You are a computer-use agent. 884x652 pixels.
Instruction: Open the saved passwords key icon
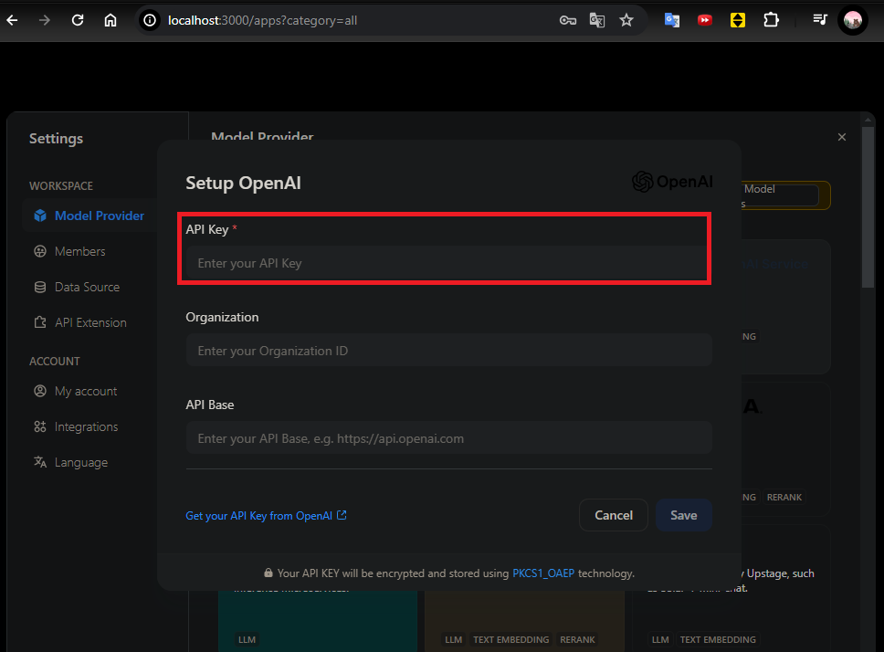pyautogui.click(x=568, y=20)
